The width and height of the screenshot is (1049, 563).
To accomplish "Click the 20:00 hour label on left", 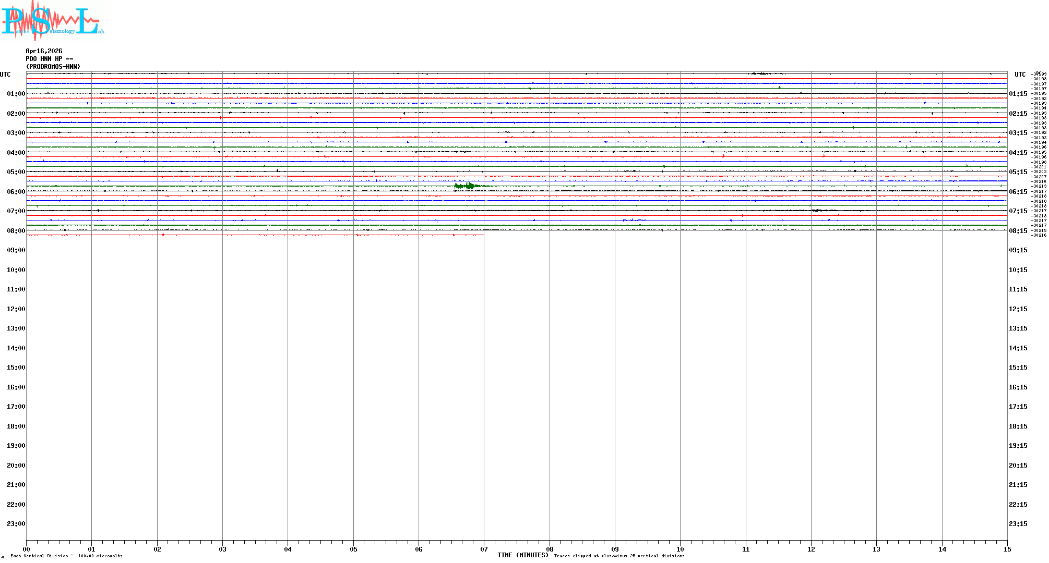I will click(16, 466).
